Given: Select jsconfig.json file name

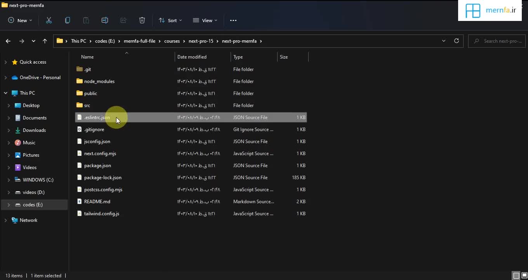Looking at the screenshot, I should 97,142.
